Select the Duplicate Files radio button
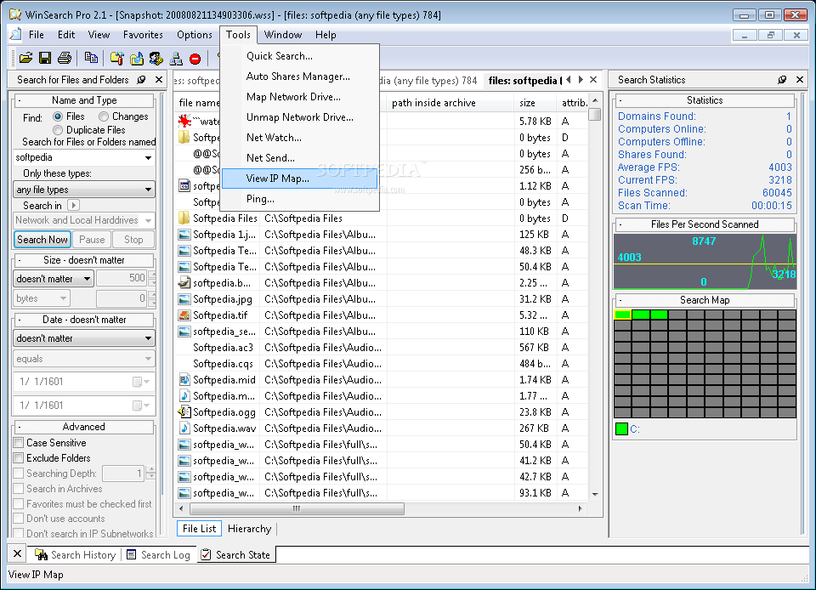The height and width of the screenshot is (590, 816). [x=58, y=129]
